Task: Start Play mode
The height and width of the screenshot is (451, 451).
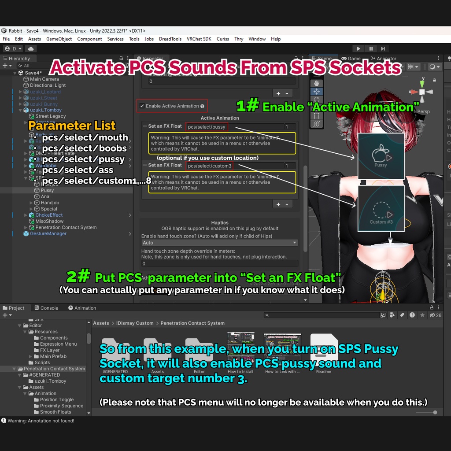Action: click(359, 48)
